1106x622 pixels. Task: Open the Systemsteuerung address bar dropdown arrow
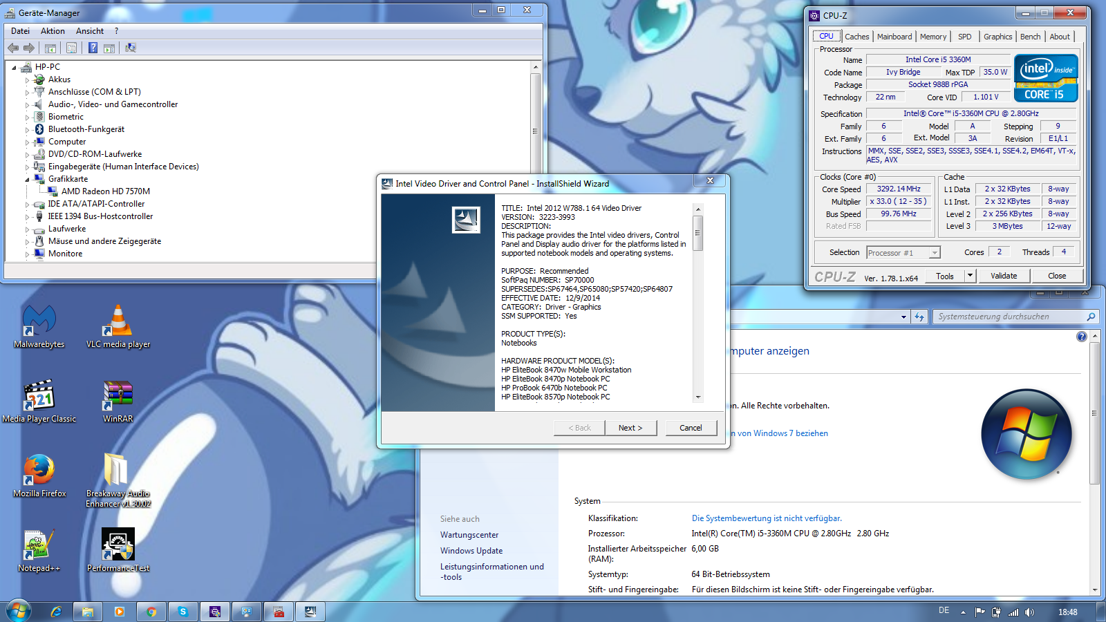tap(903, 317)
